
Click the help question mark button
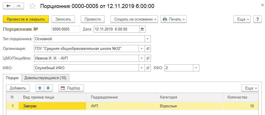point(258,19)
